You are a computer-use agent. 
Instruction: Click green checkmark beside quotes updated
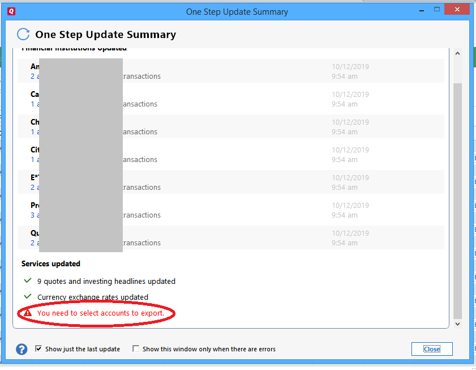pyautogui.click(x=28, y=280)
